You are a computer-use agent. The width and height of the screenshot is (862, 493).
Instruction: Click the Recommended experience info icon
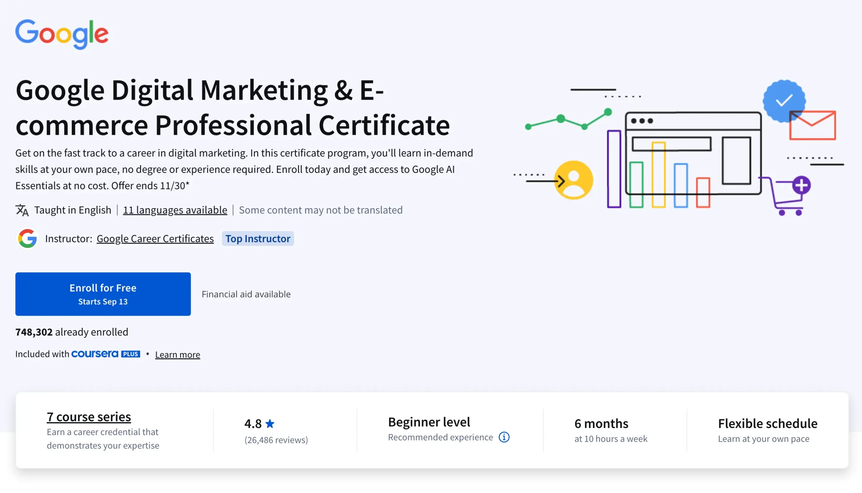pos(504,437)
